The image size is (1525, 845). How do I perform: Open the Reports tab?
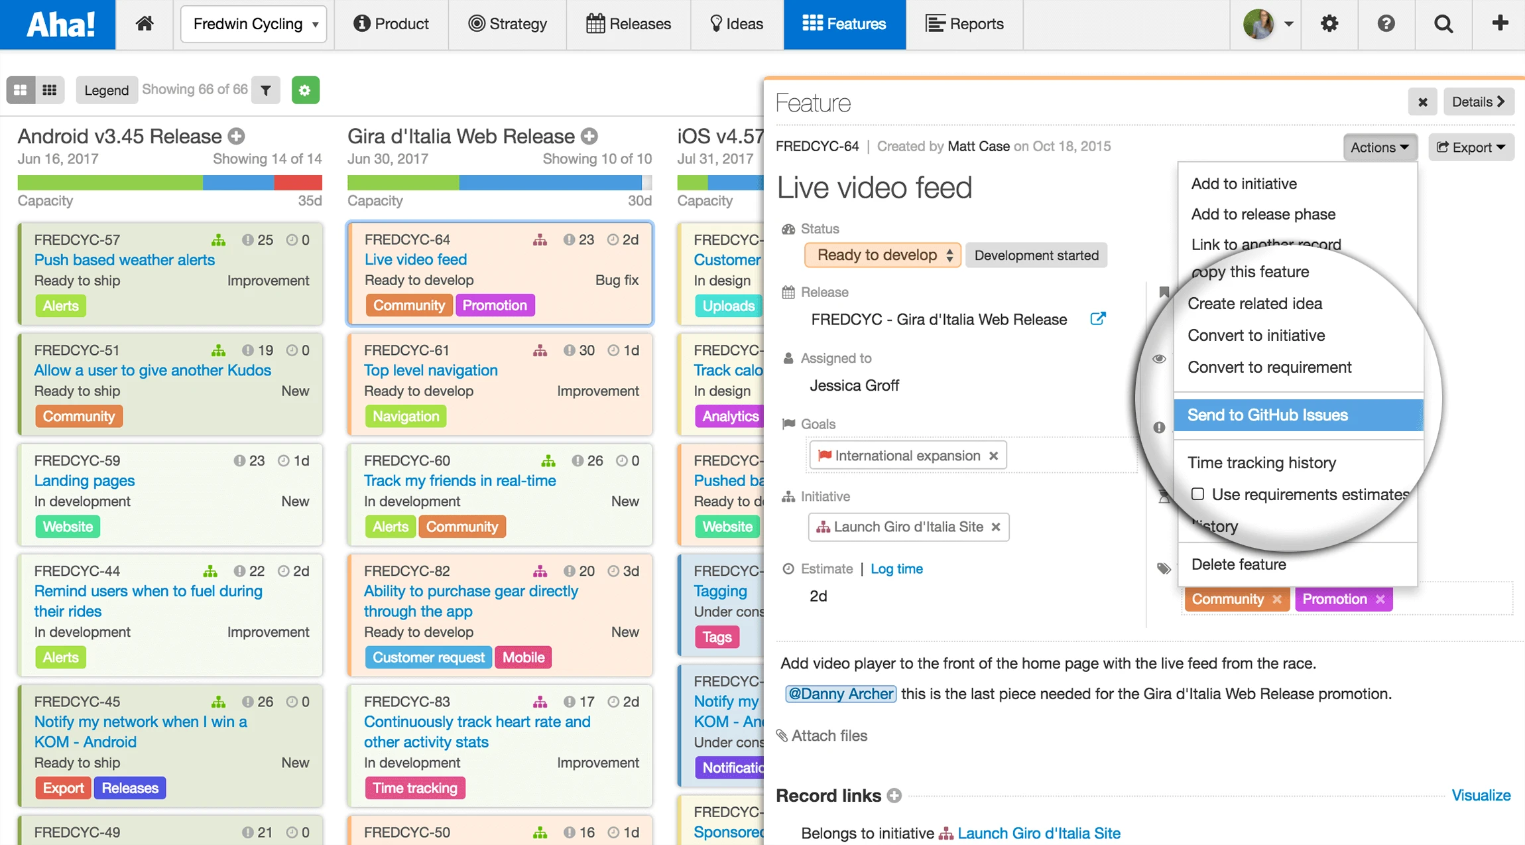click(x=964, y=24)
